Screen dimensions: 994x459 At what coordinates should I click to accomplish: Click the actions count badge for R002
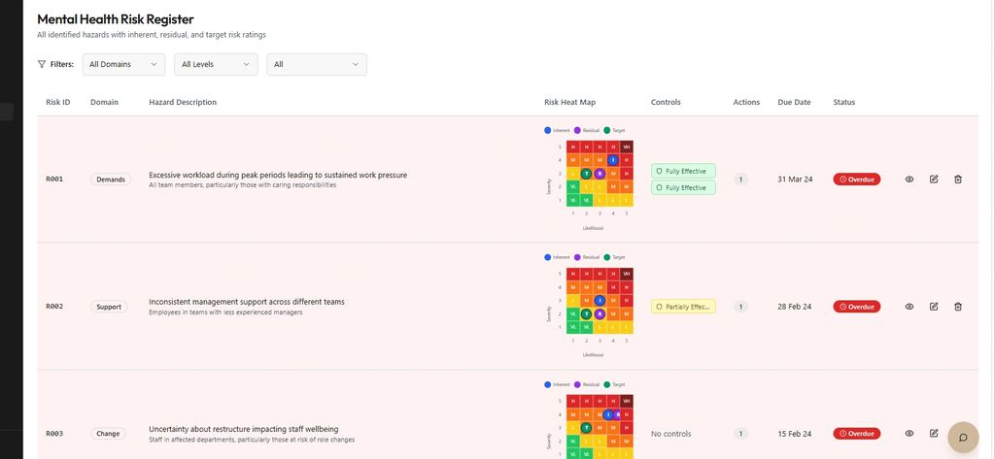[x=740, y=307]
